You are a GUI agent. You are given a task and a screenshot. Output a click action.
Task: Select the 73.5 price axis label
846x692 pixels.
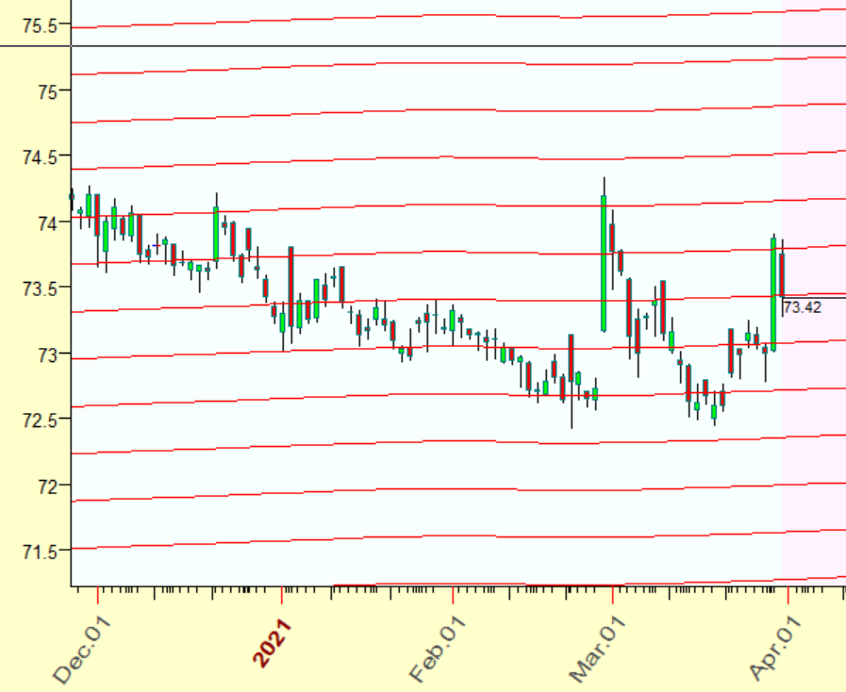40,288
